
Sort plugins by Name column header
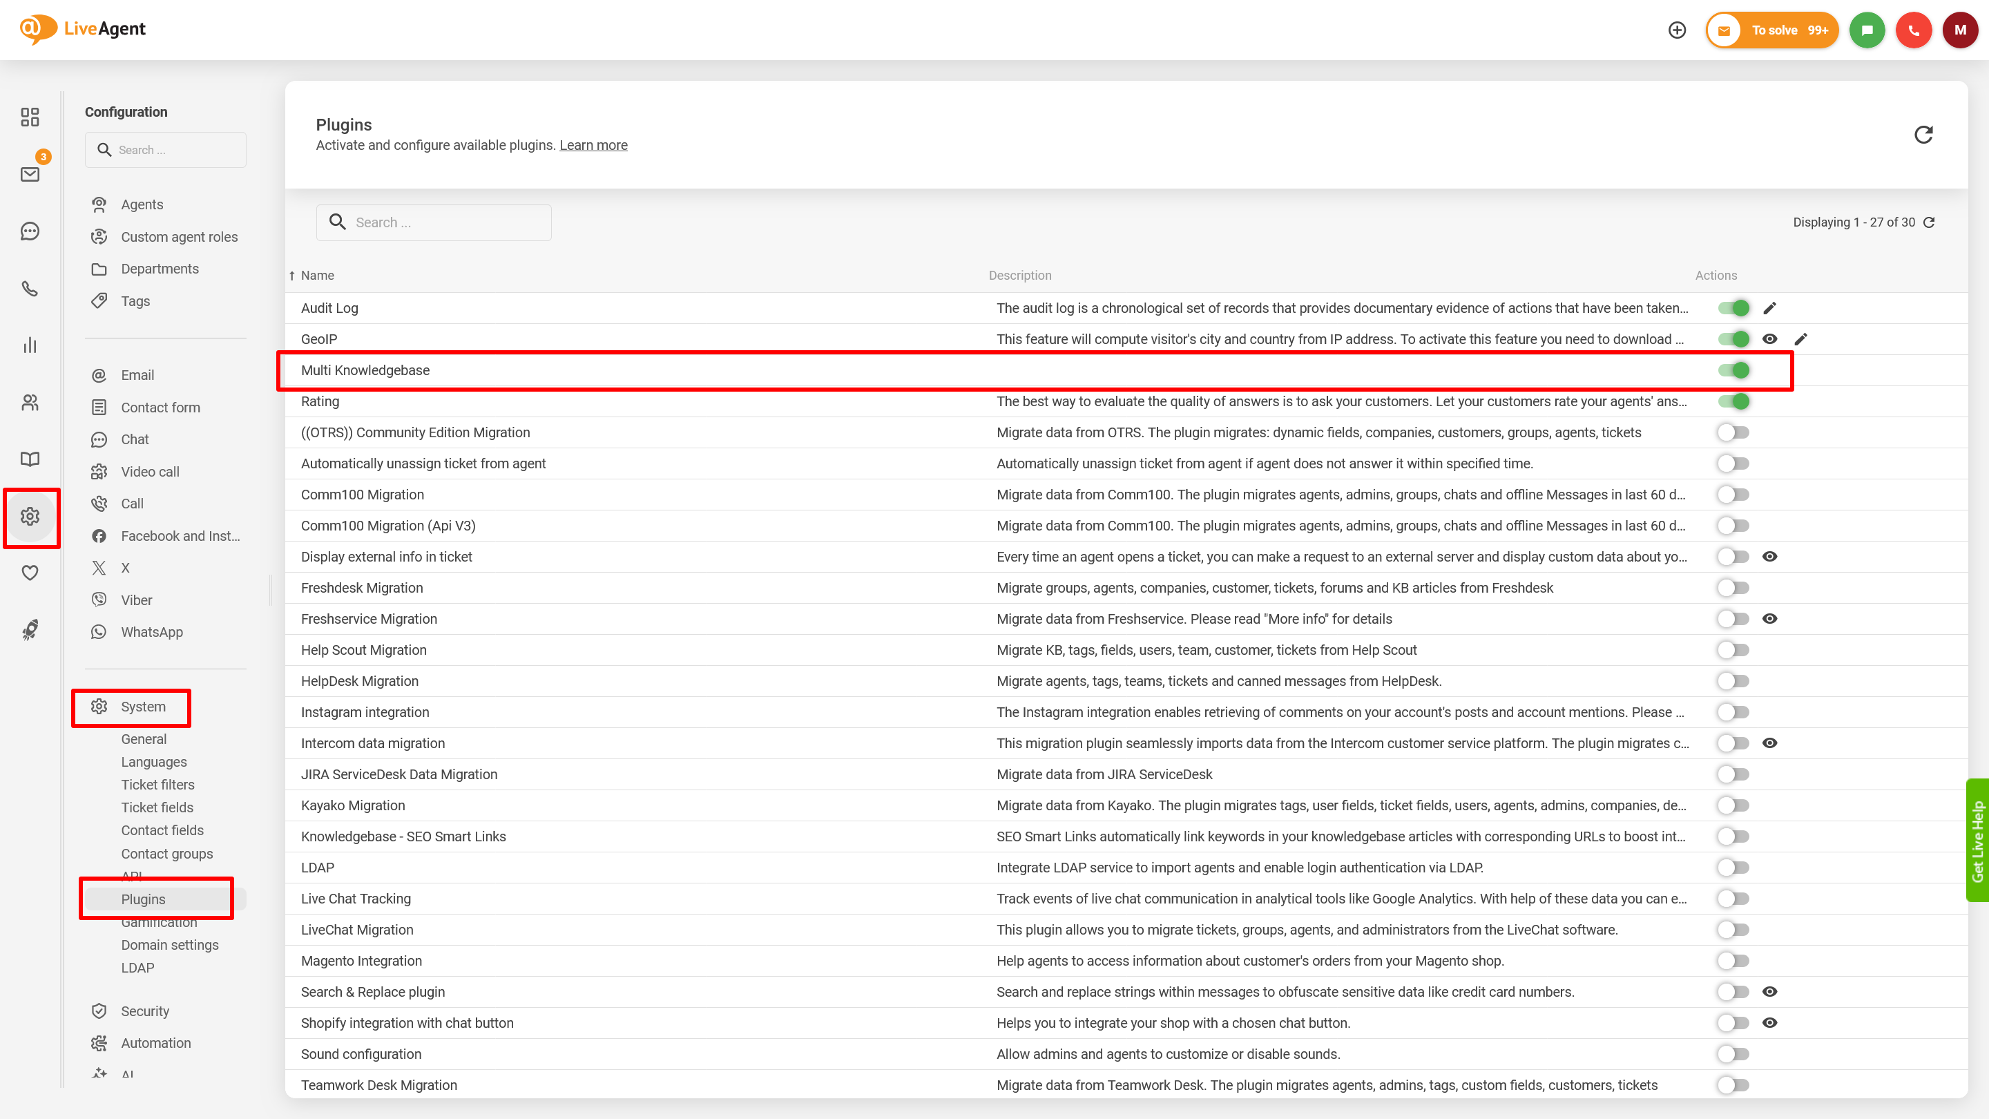pyautogui.click(x=318, y=276)
